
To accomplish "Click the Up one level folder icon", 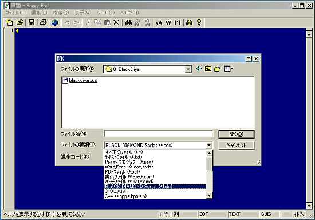I will pyautogui.click(x=208, y=69).
